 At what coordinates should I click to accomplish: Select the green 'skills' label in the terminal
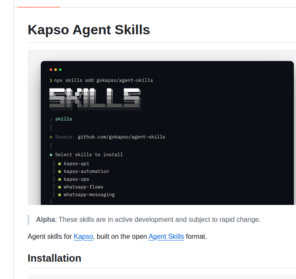click(x=64, y=119)
